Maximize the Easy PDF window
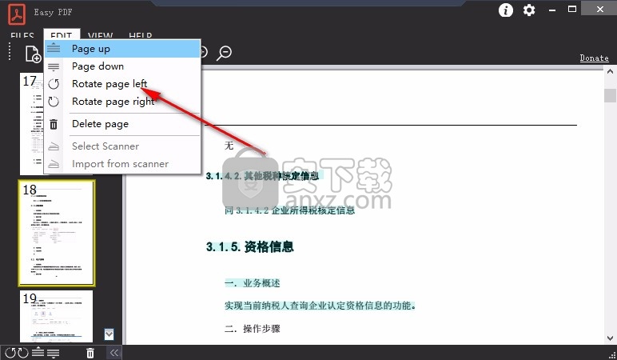 point(572,9)
